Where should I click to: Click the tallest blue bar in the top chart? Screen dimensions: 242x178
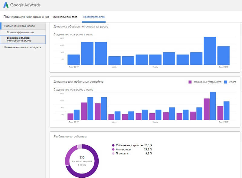click(x=210, y=51)
